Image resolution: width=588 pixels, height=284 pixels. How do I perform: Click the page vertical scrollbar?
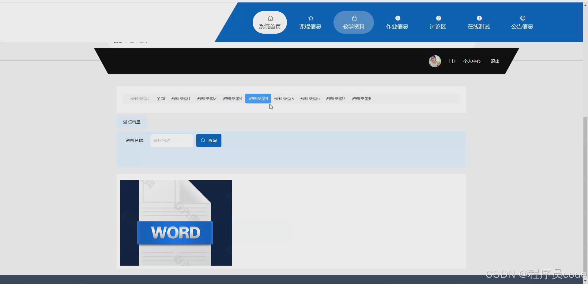(x=585, y=196)
